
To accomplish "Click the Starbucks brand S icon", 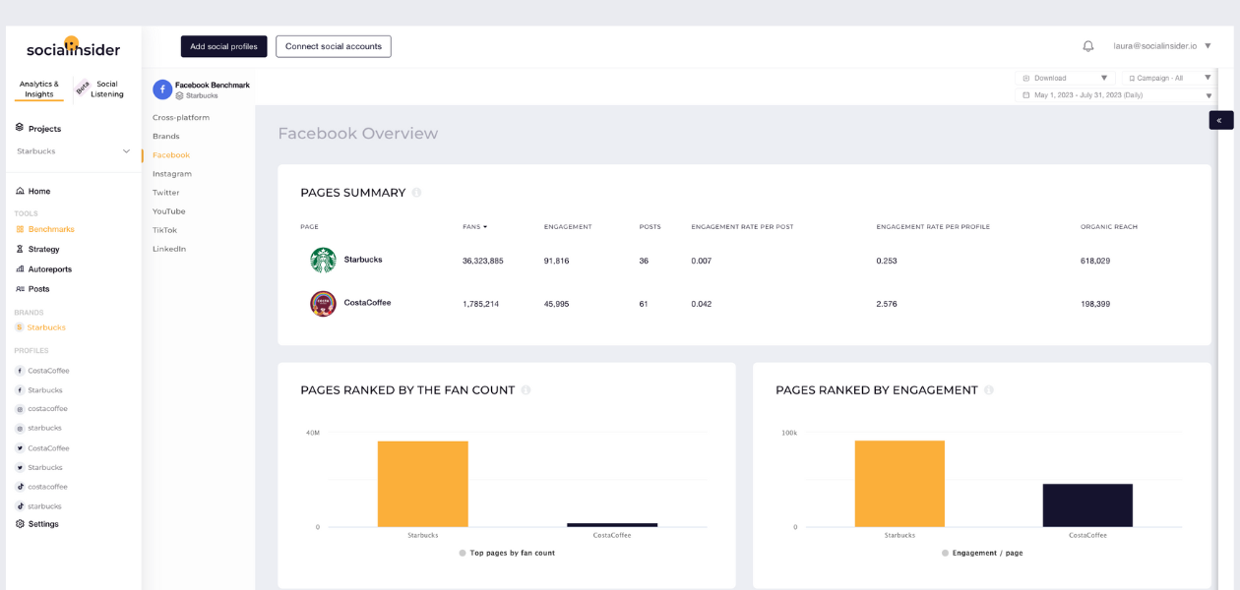I will click(x=19, y=327).
